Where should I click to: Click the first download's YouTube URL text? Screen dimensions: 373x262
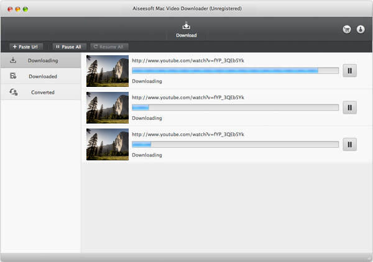188,61
